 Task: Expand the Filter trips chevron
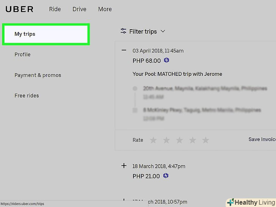[163, 31]
